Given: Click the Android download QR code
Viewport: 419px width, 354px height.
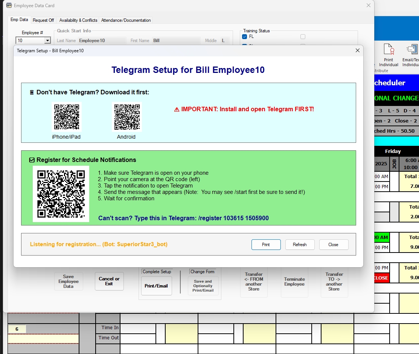Looking at the screenshot, I should [127, 117].
